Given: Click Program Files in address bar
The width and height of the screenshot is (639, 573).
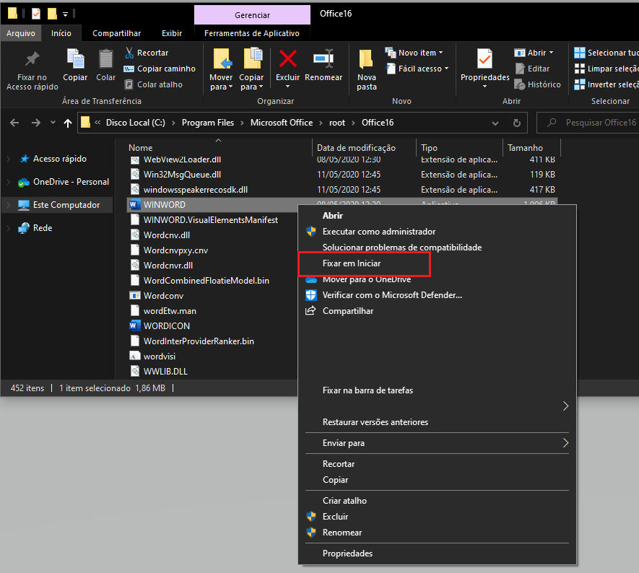Looking at the screenshot, I should pos(208,123).
